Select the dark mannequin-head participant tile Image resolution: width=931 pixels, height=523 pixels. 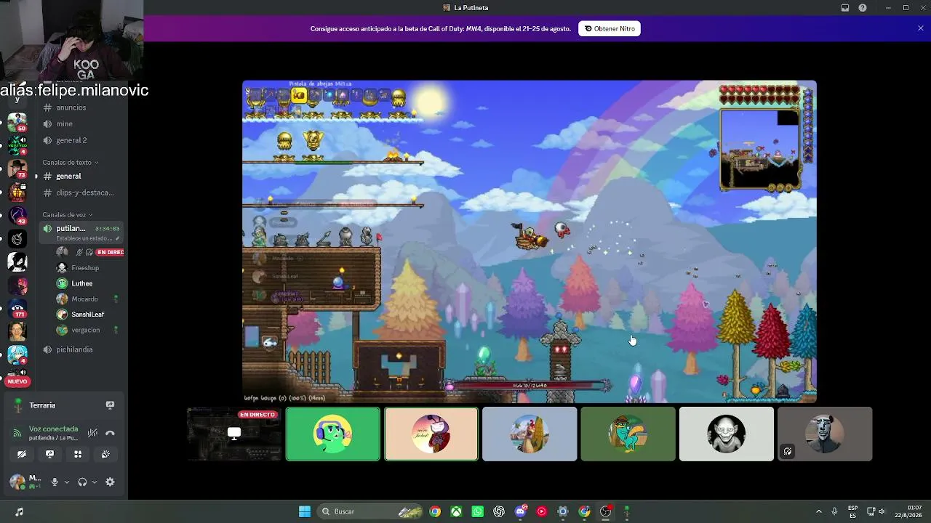825,434
